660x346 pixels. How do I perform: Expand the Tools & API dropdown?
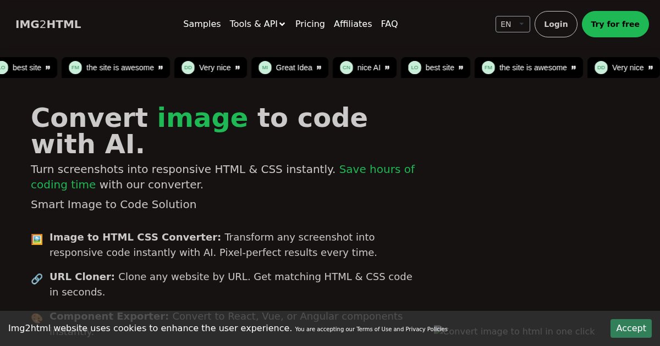[257, 24]
